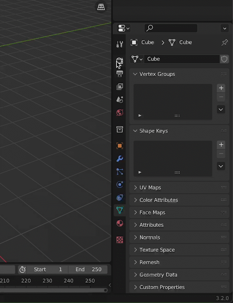Open the Tool properties tab
The width and height of the screenshot is (233, 303).
pyautogui.click(x=120, y=44)
